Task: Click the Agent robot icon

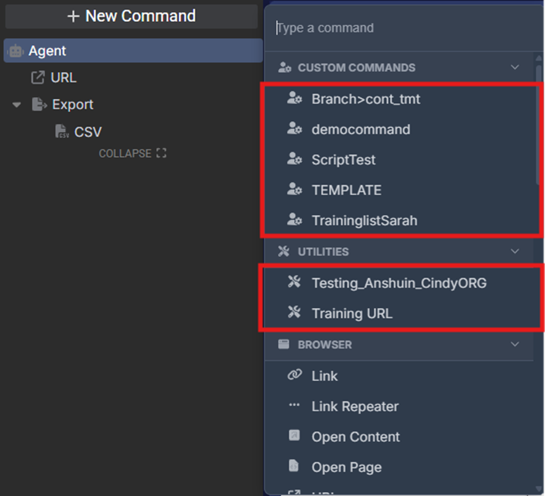Action: tap(16, 51)
